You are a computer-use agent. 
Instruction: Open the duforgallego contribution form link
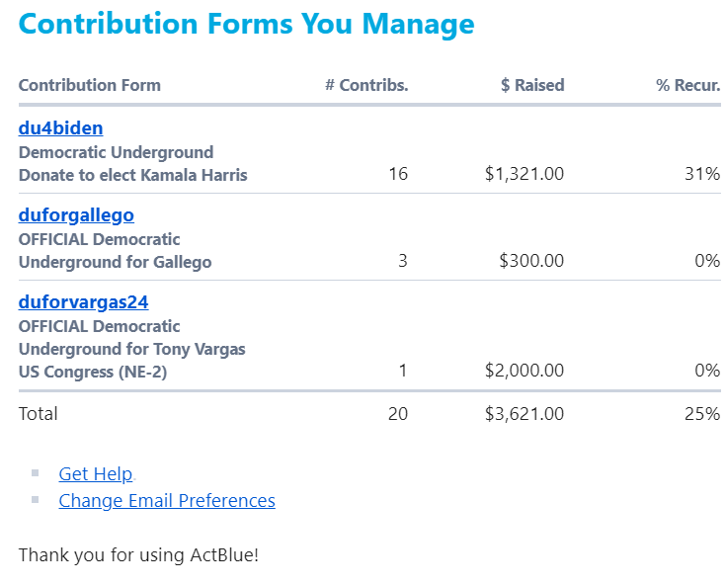76,215
